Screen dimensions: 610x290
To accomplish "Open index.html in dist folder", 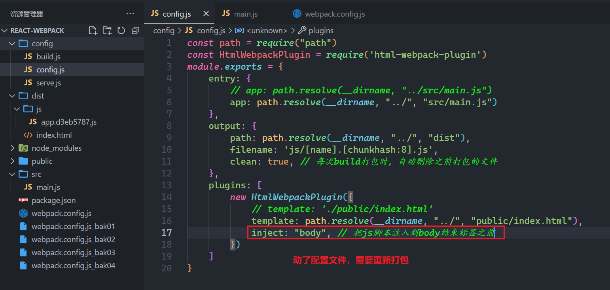I will tap(72, 135).
